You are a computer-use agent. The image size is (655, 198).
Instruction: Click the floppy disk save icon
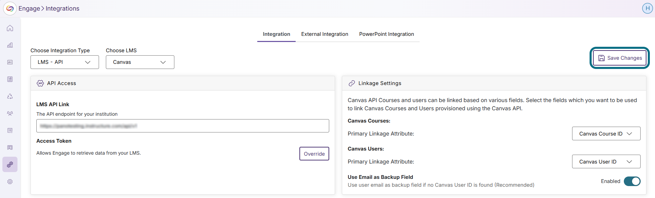[601, 58]
